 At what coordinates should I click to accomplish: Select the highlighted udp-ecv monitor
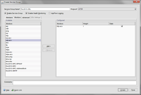[23, 40]
